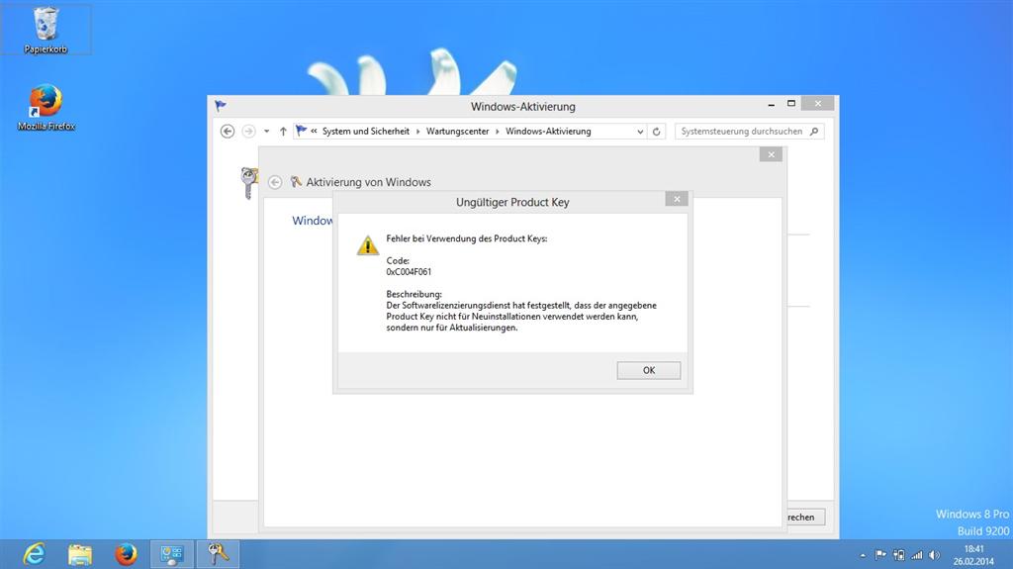Expand the address bar history dropdown
Viewport: 1013px width, 569px height.
click(x=640, y=132)
